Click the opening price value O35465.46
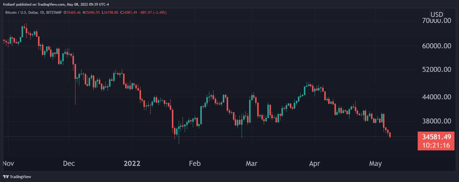This screenshot has height=182, width=459. (72, 13)
